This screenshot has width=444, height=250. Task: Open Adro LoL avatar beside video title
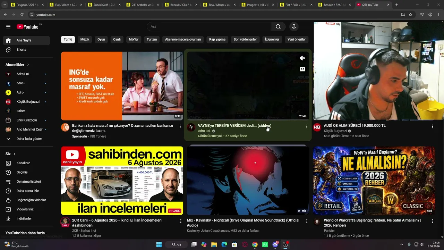(191, 127)
